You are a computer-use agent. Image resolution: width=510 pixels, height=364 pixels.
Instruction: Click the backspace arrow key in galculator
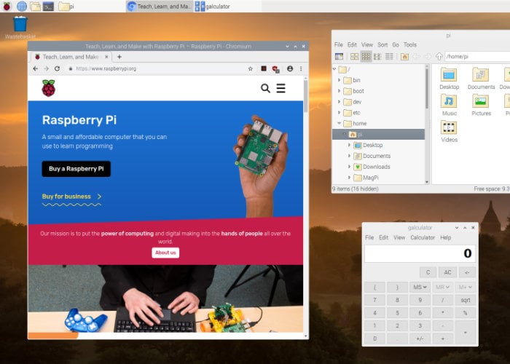pos(467,272)
